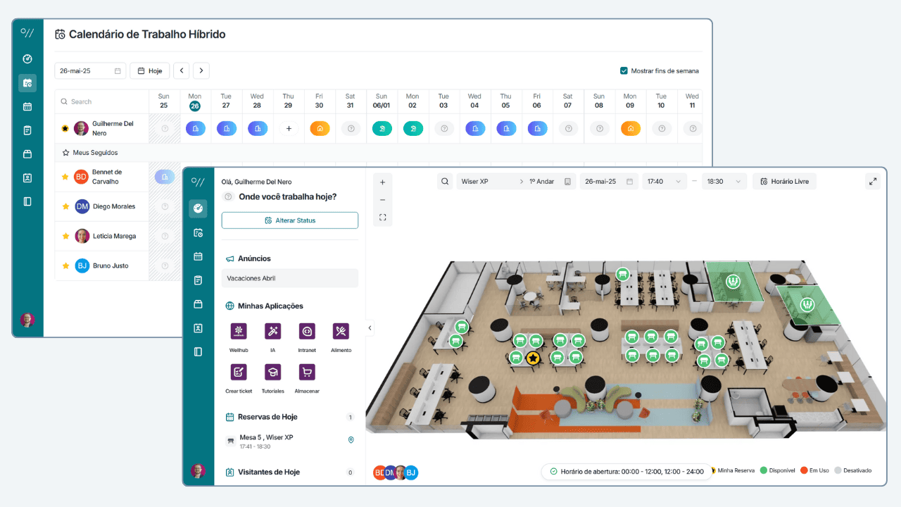Click the map search magnifier icon

445,182
